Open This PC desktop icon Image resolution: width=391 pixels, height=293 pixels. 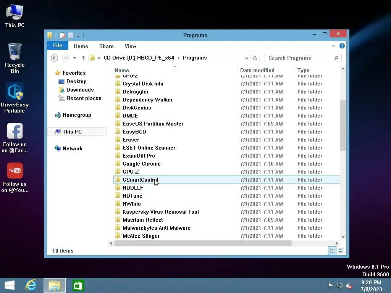click(15, 16)
